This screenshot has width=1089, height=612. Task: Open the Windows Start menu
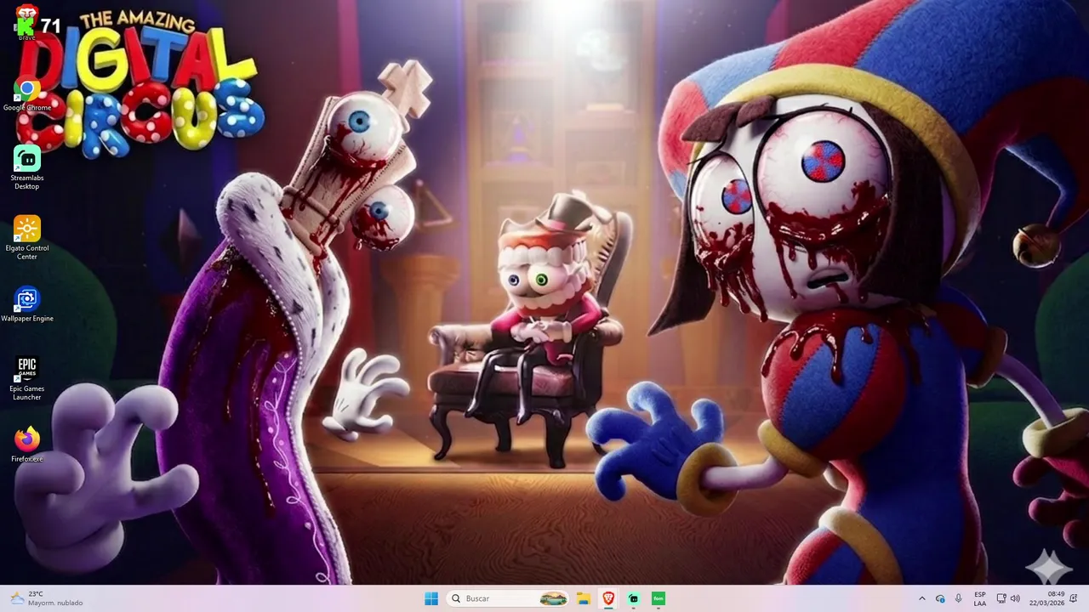point(431,598)
